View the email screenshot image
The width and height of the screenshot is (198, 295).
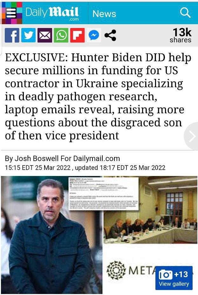click(x=104, y=193)
